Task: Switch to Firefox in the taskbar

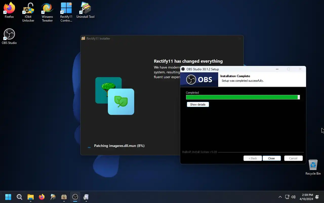Action: tap(42, 197)
